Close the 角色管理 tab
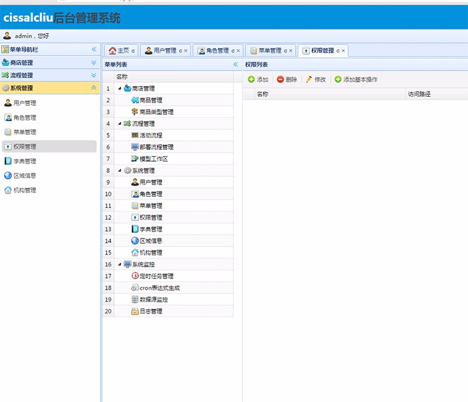The height and width of the screenshot is (402, 468). pos(238,51)
